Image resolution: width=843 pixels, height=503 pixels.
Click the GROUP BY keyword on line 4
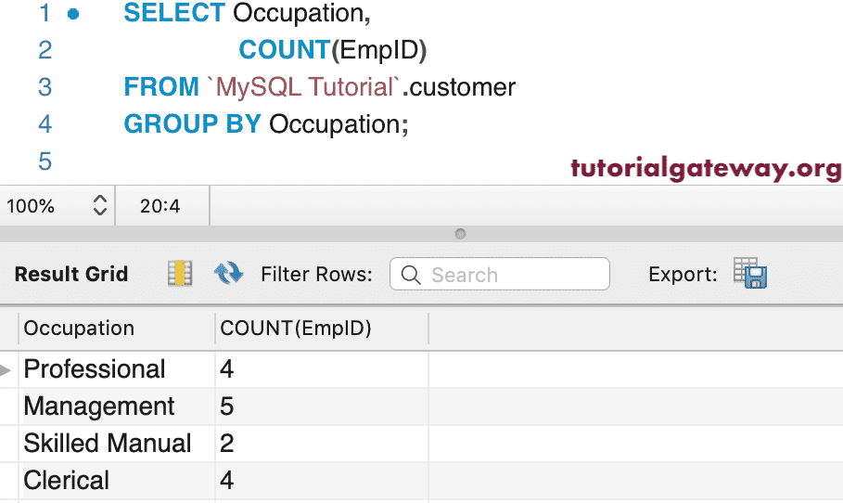193,124
